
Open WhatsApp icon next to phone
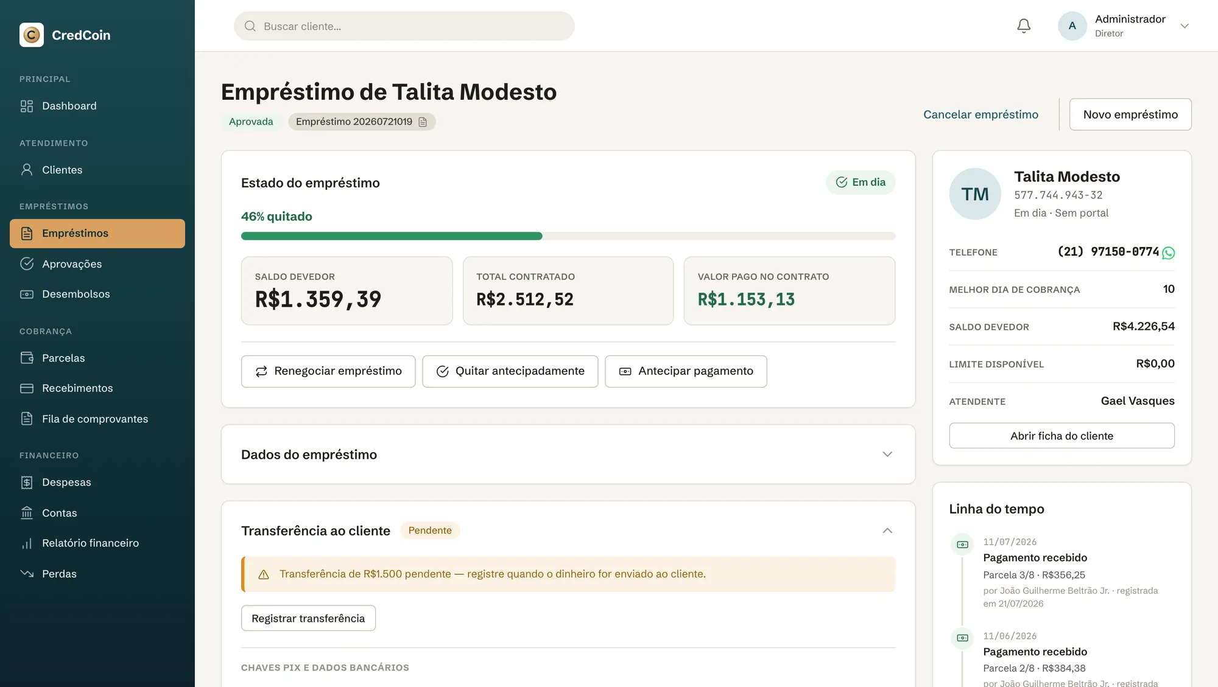[1168, 253]
